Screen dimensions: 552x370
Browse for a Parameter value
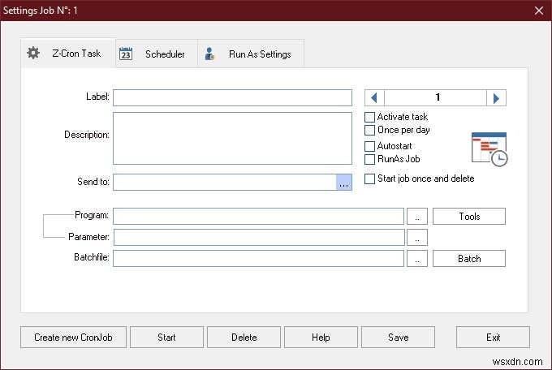coord(417,237)
